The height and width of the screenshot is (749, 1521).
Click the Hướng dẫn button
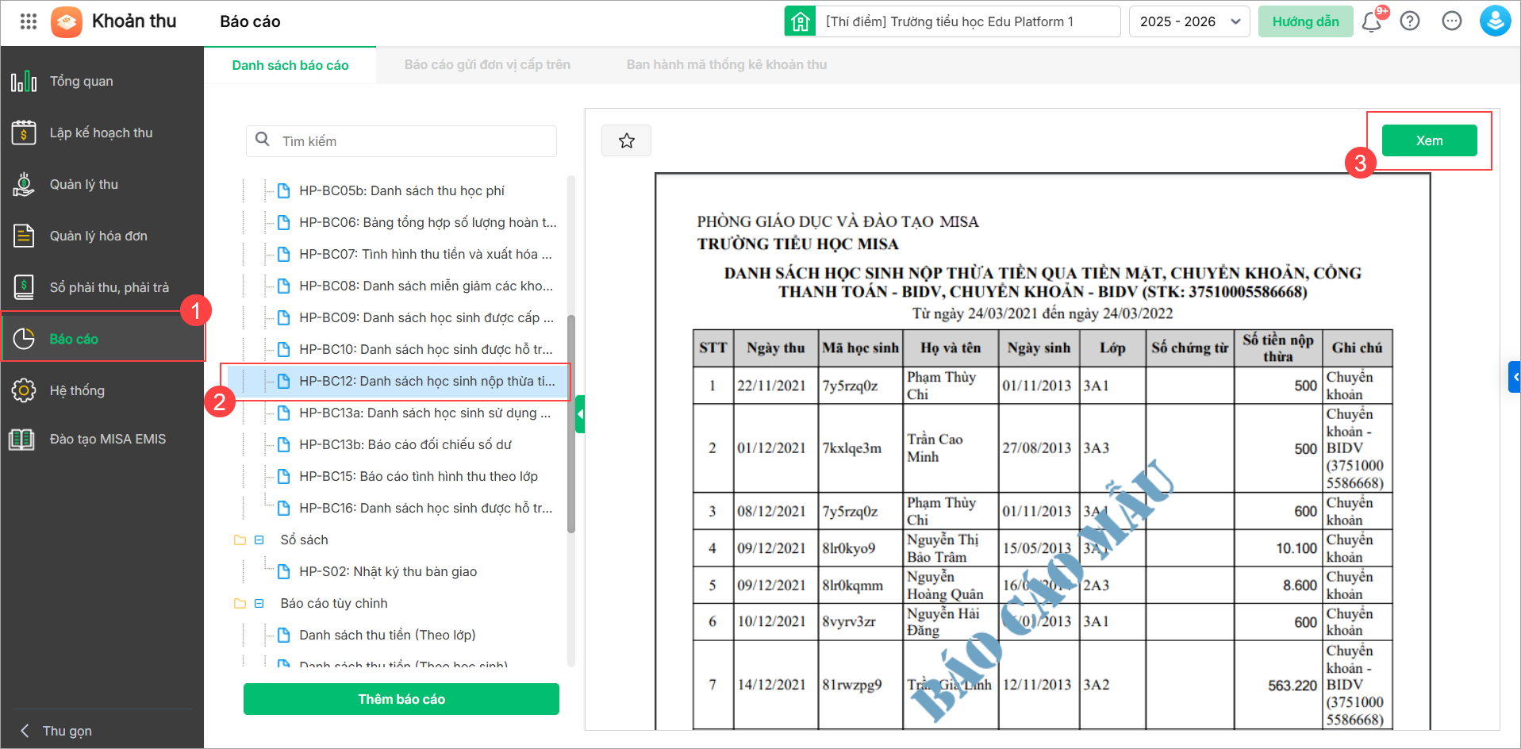(x=1305, y=21)
